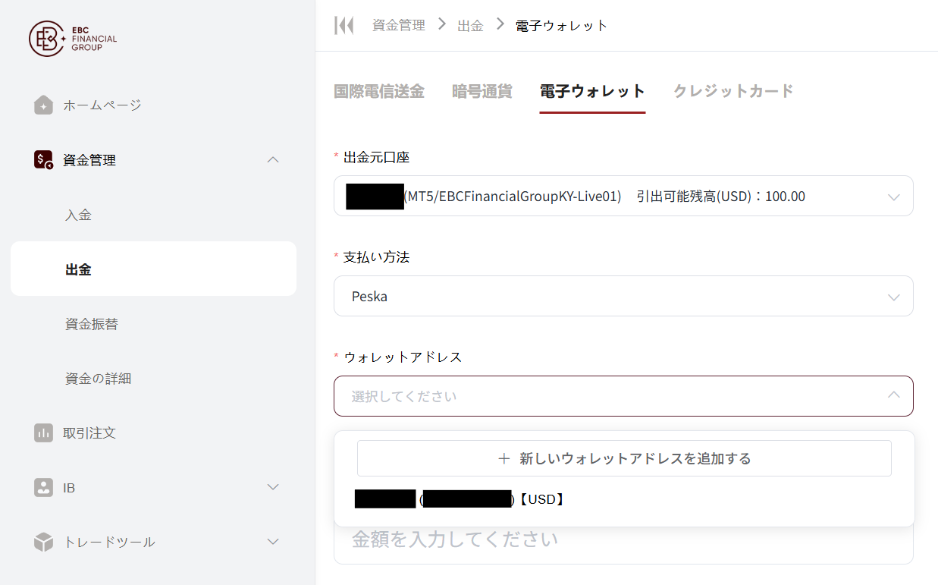The width and height of the screenshot is (938, 585).
Task: Open the 出金元口座 account dropdown
Action: pos(623,196)
